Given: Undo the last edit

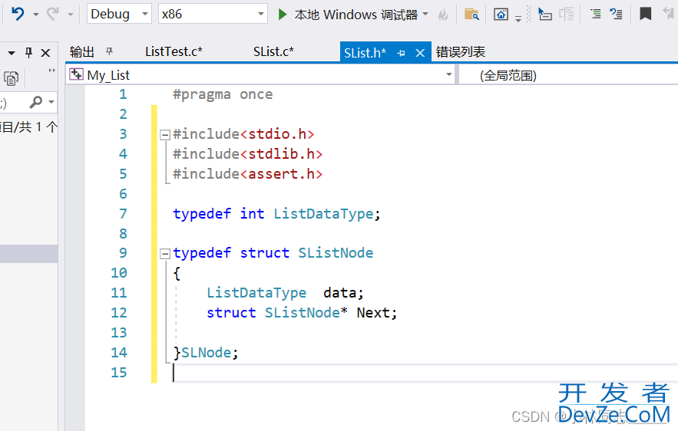Looking at the screenshot, I should (18, 15).
